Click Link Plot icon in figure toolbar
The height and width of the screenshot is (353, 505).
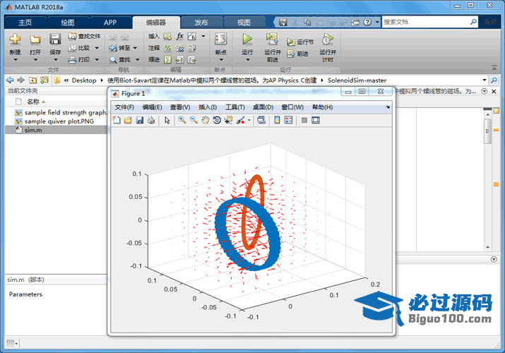pyautogui.click(x=261, y=120)
